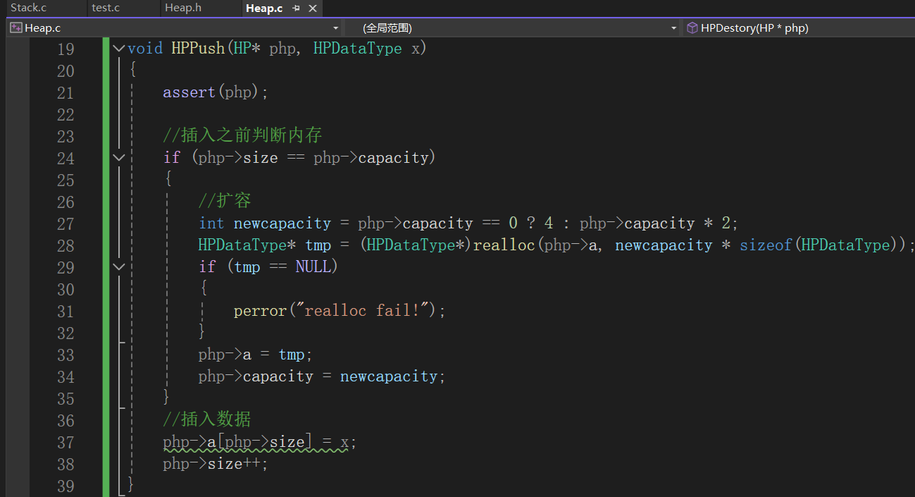Screen dimensions: 915x497
Task: Click the assert(php); statement
Action: click(x=216, y=92)
